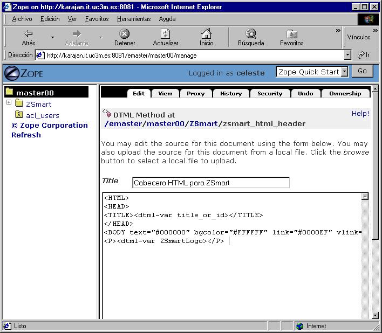This screenshot has width=382, height=333.
Task: Click the Actualizar refresh button
Action: [166, 38]
